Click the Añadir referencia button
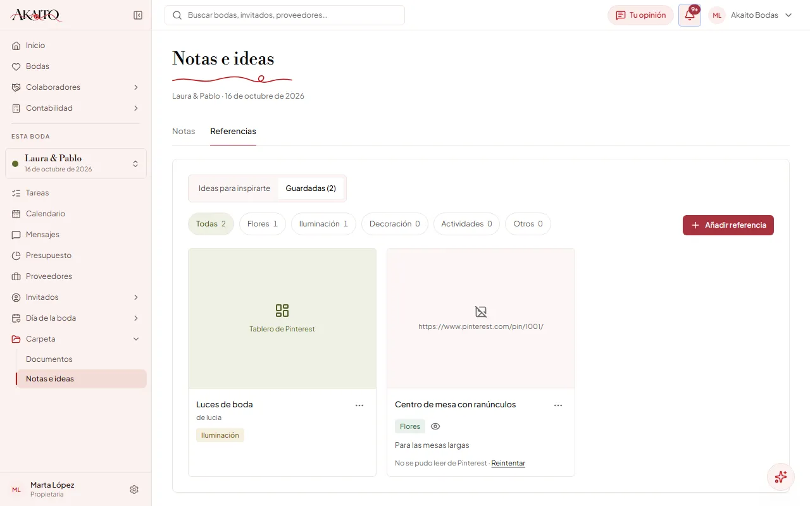 [728, 225]
